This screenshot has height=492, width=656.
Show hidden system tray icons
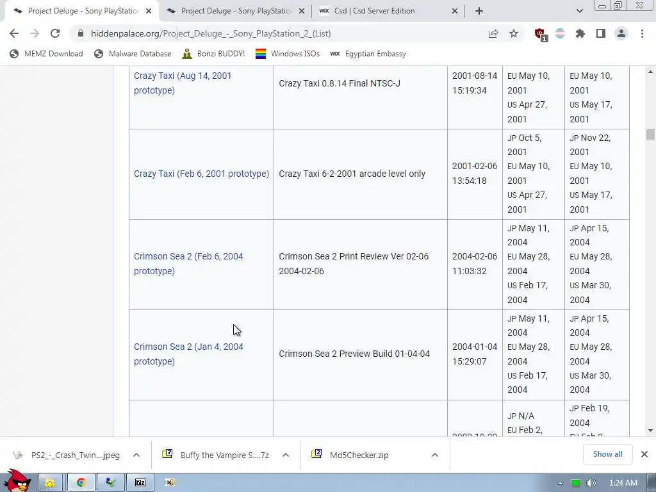(x=560, y=483)
